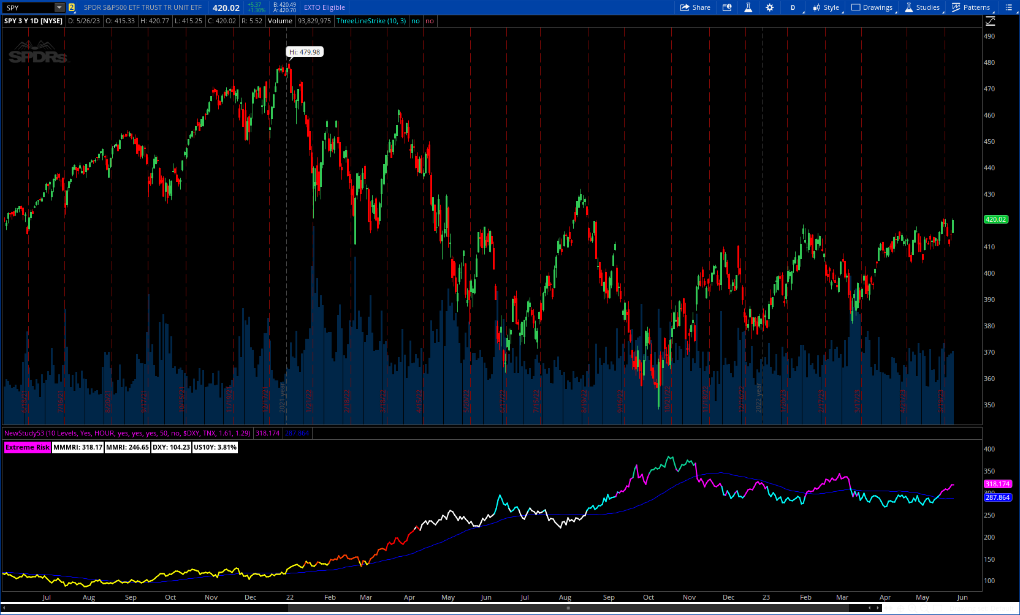Open the Drawings menu
The height and width of the screenshot is (615, 1020).
point(872,7)
